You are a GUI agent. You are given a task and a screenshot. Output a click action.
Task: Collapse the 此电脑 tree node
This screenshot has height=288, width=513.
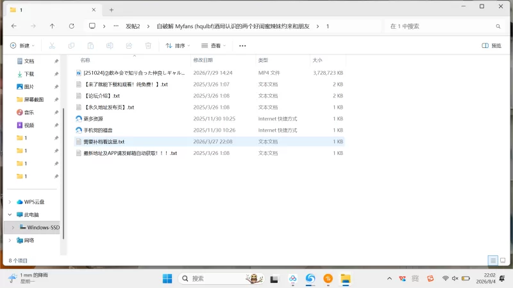point(10,215)
